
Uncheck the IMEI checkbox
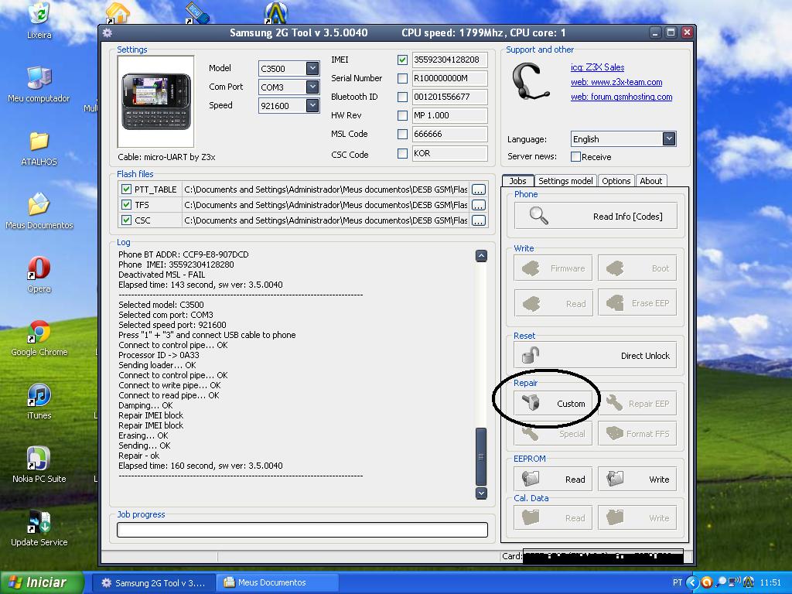pos(402,60)
